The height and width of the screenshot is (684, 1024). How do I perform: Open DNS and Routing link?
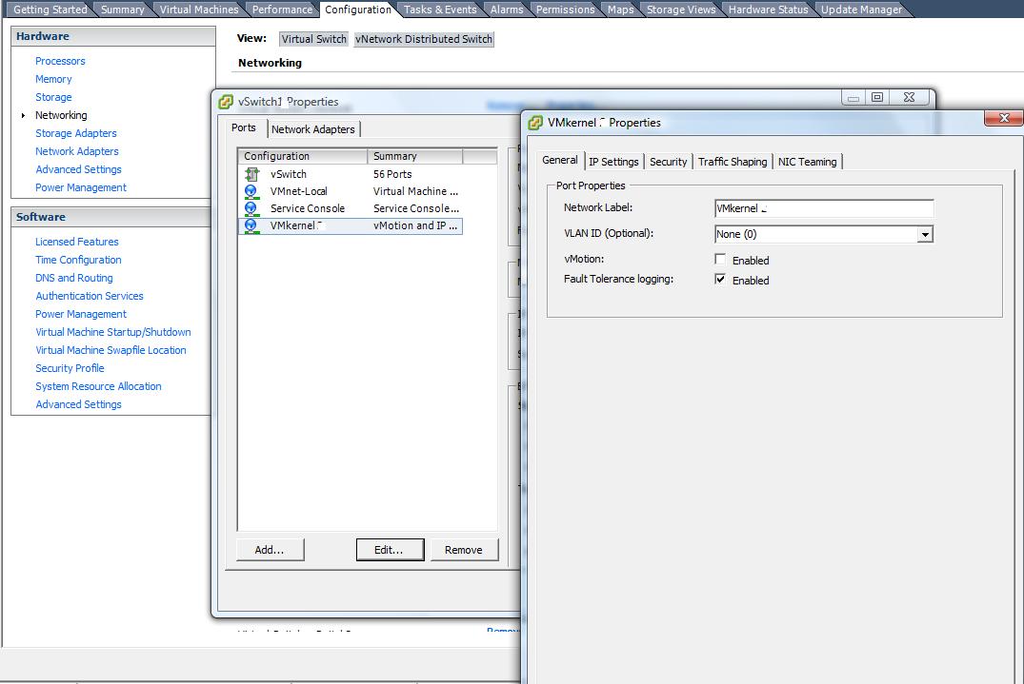click(73, 278)
